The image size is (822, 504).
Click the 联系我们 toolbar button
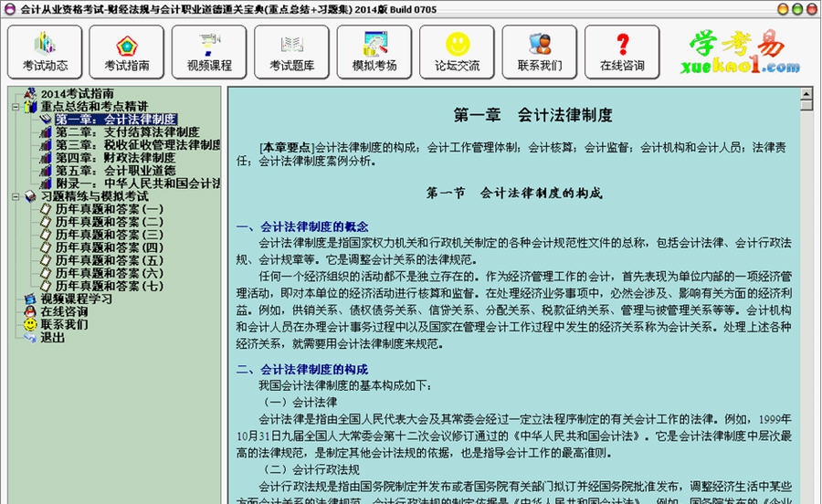pos(540,52)
